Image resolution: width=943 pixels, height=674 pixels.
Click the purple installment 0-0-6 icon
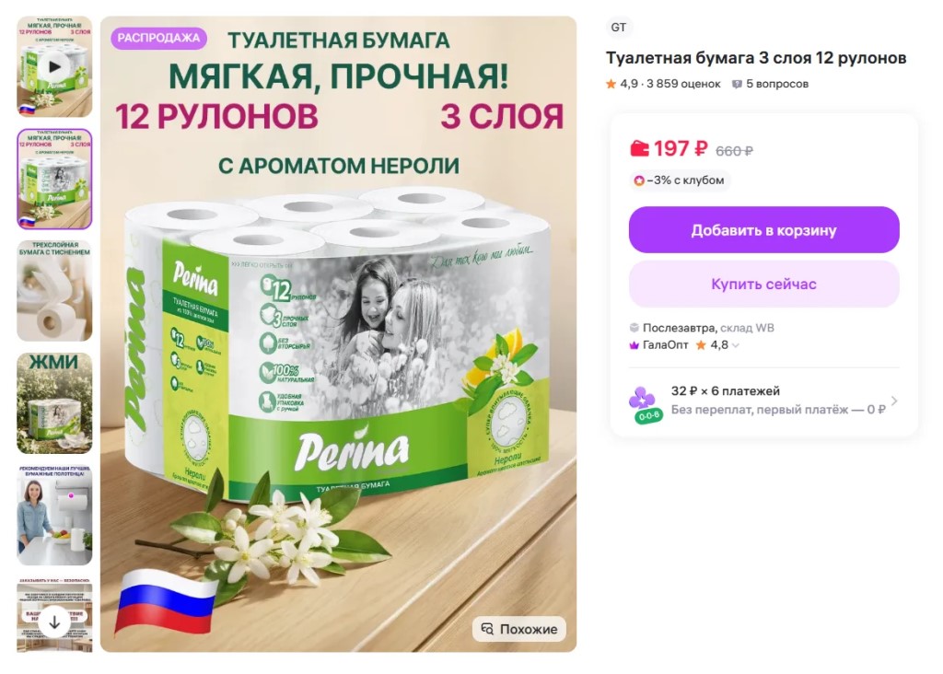click(646, 404)
